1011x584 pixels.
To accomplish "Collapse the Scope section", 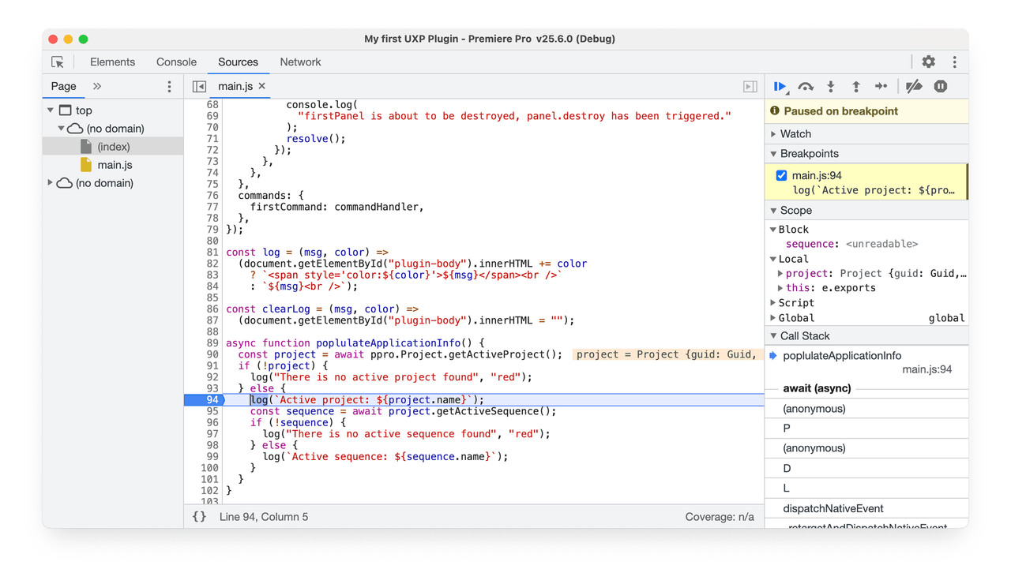I will [x=773, y=210].
